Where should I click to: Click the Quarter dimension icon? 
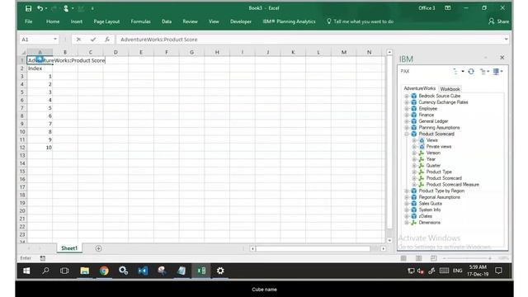(422, 165)
